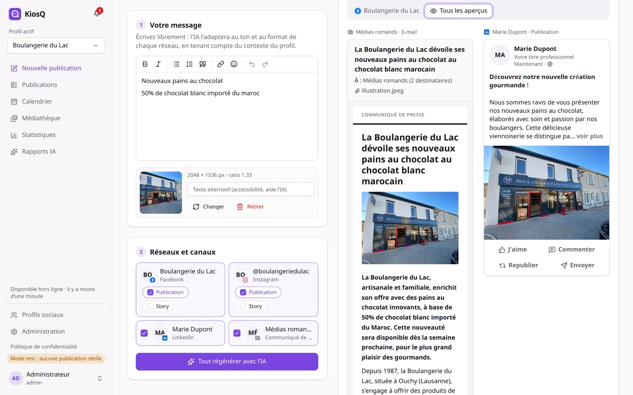Viewport: 633px width, 395px height.
Task: Insert a bulleted list
Action: pos(176,64)
